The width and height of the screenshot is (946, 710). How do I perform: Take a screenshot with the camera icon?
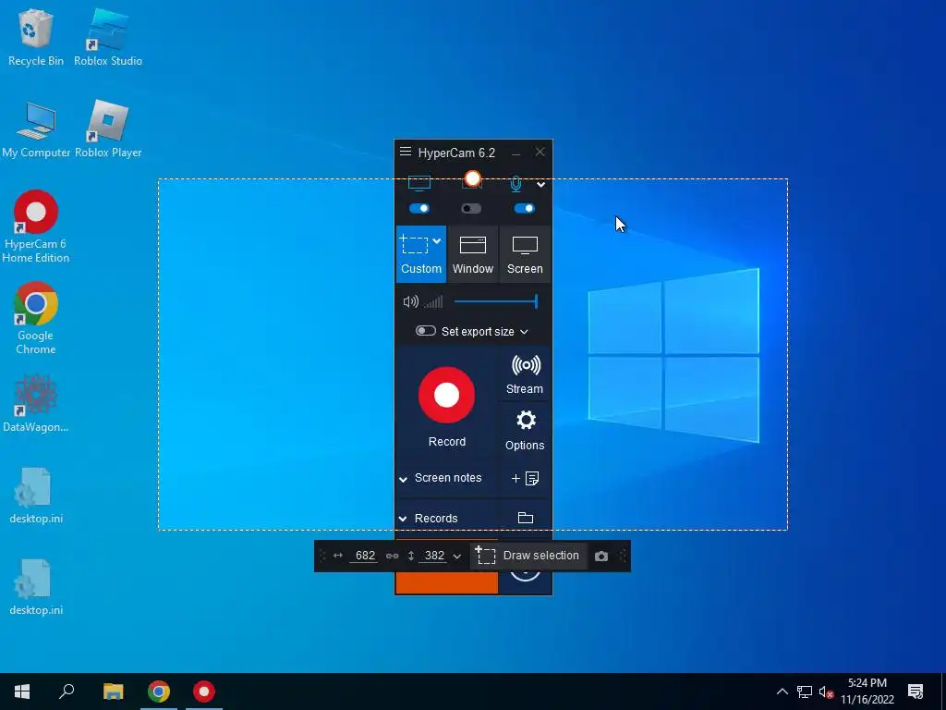[601, 556]
